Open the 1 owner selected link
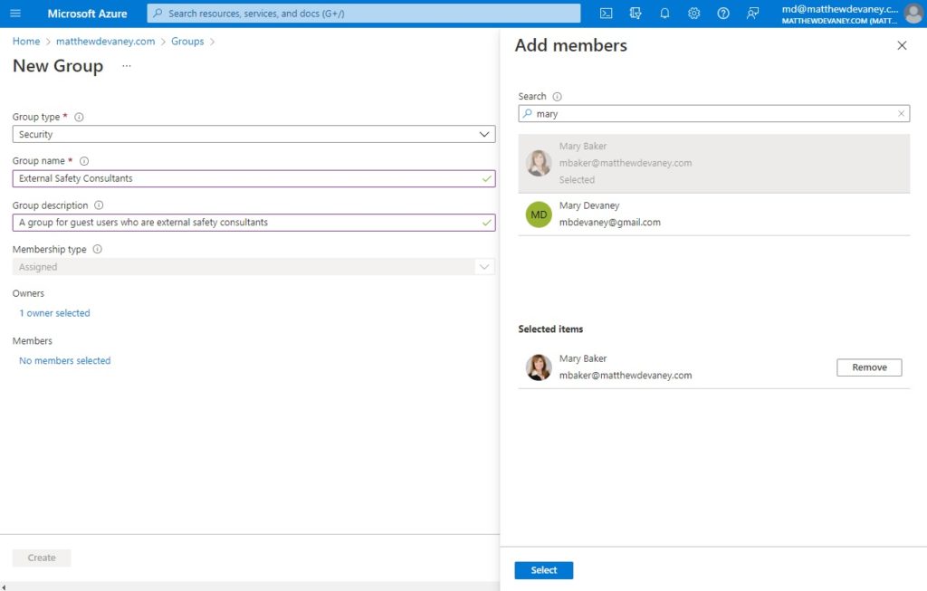The height and width of the screenshot is (591, 927). (x=54, y=313)
